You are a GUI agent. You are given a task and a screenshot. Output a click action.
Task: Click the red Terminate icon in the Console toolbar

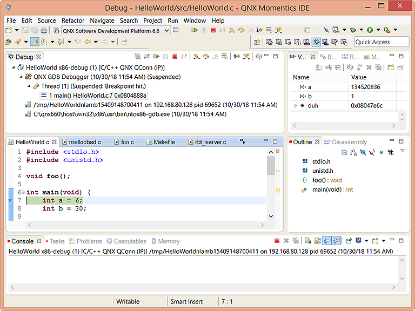point(277,241)
